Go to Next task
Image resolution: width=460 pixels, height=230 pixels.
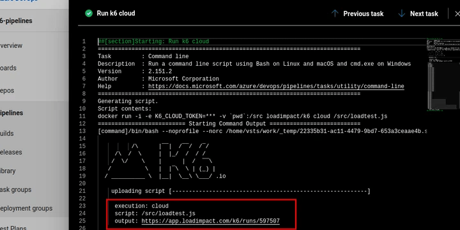pos(424,14)
